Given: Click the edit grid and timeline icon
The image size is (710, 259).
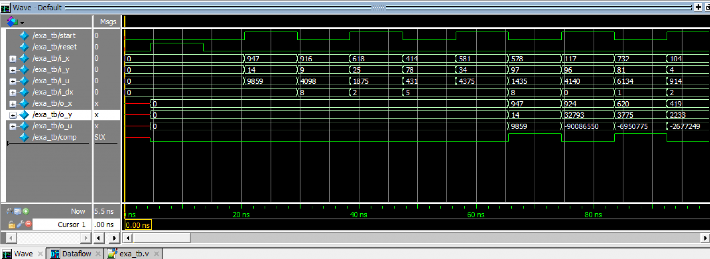Looking at the screenshot, I should pyautogui.click(x=17, y=211).
